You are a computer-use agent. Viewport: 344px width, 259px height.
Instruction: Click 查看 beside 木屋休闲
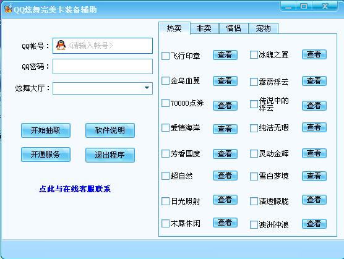pyautogui.click(x=225, y=223)
